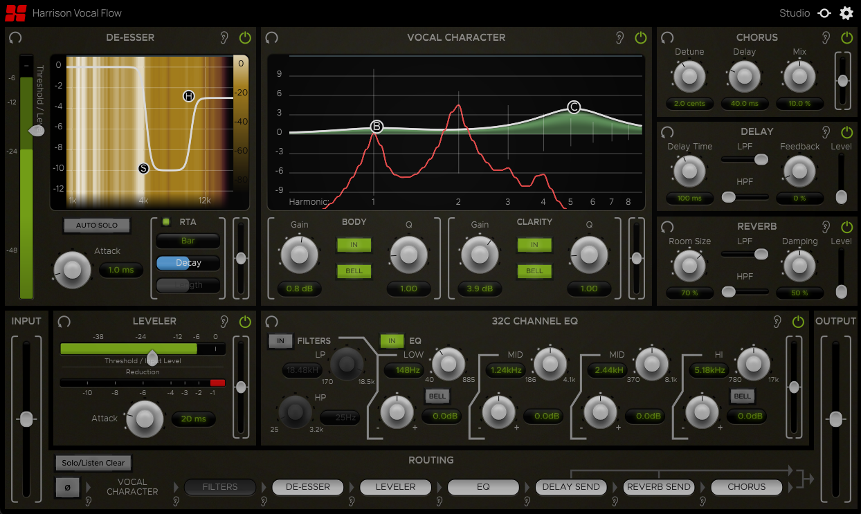This screenshot has width=861, height=514.
Task: Toggle the EQ IN button
Action: (392, 341)
